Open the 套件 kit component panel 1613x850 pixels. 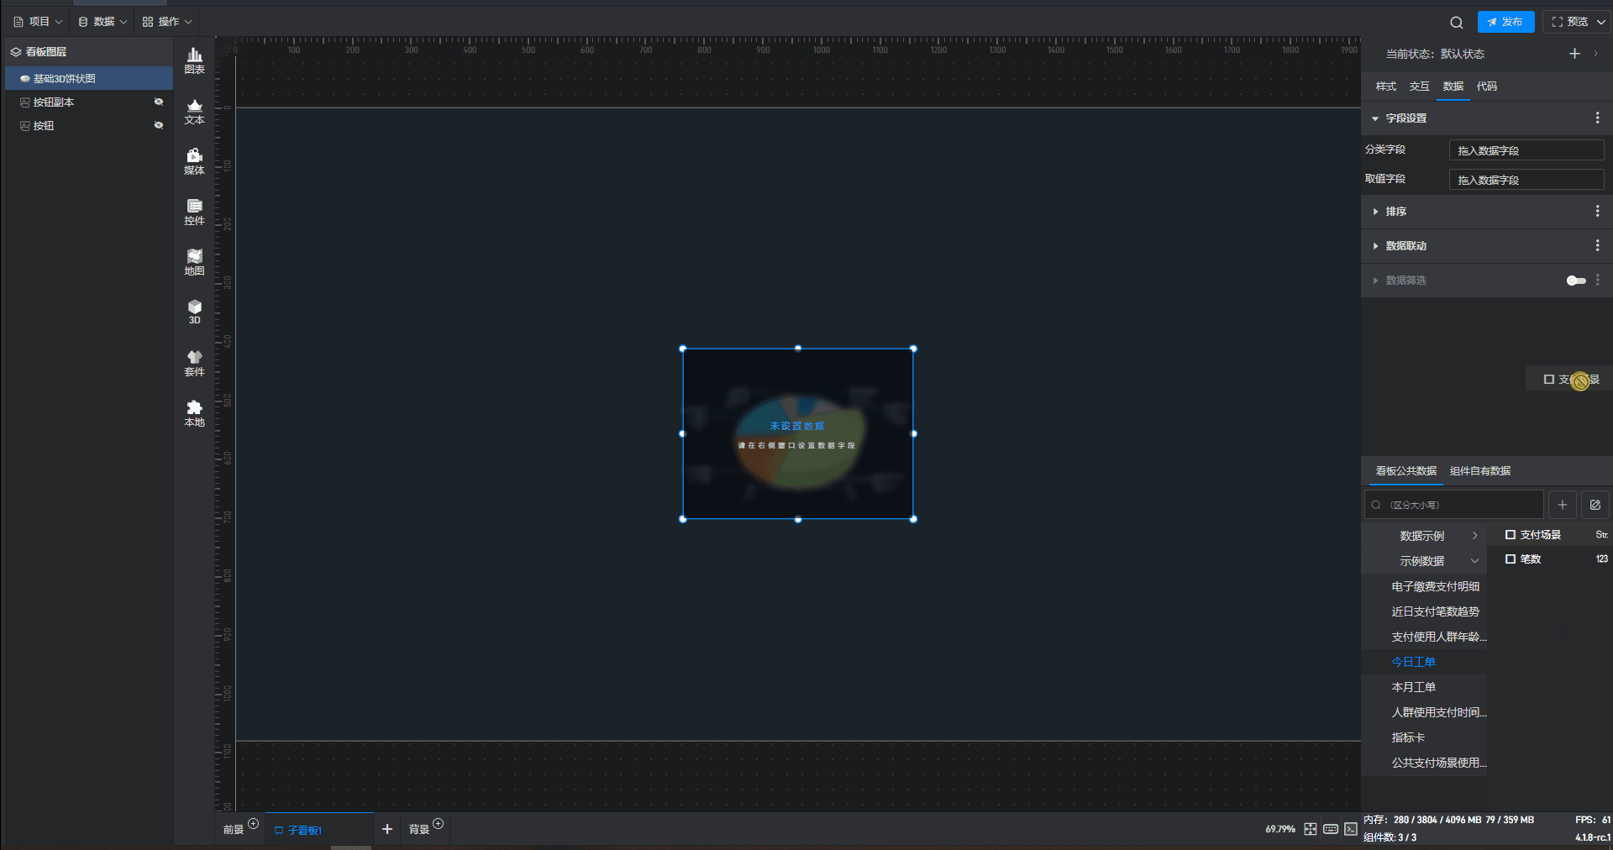coord(194,363)
